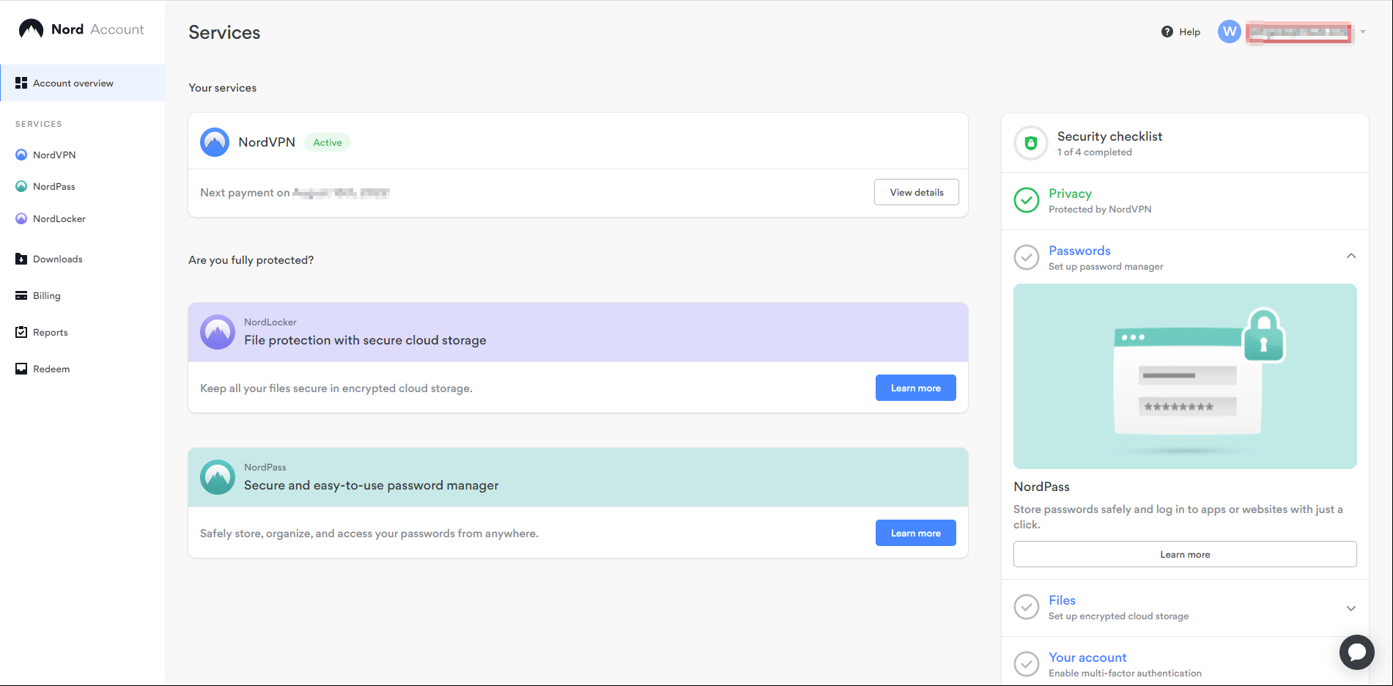Image resolution: width=1393 pixels, height=686 pixels.
Task: Go to NordPass in the sidebar menu
Action: [x=54, y=186]
